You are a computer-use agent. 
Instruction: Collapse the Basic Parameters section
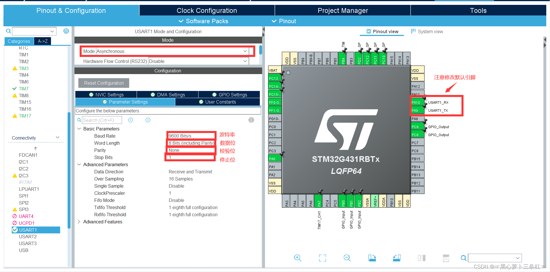pos(79,129)
